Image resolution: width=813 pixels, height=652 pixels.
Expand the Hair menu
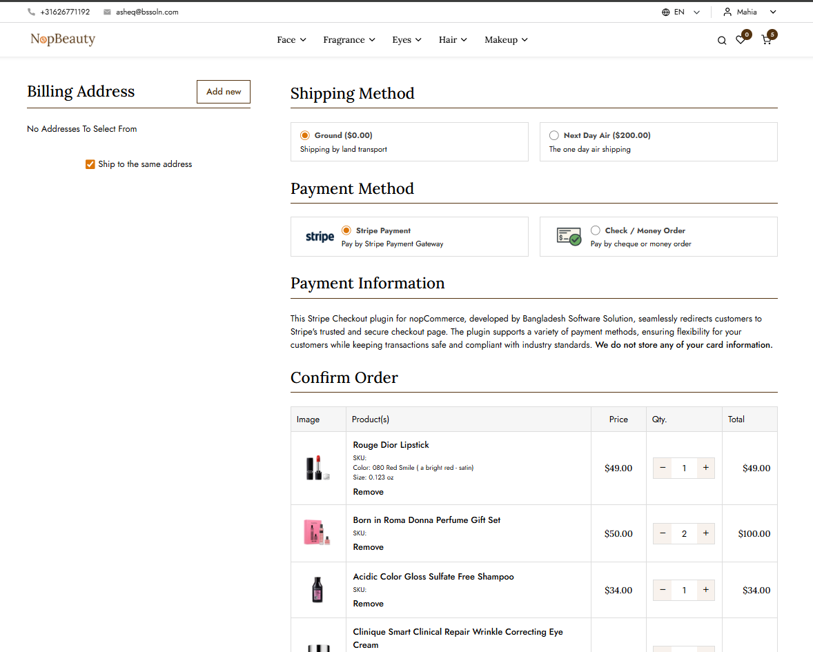(x=453, y=40)
